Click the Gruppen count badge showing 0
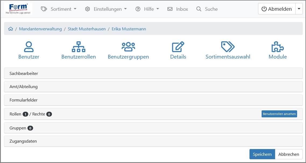 click(x=30, y=128)
